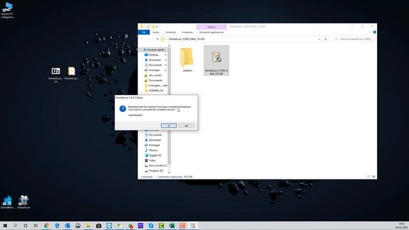
Task: Click the Properties icon in title bar toolbar
Action: 148,27
